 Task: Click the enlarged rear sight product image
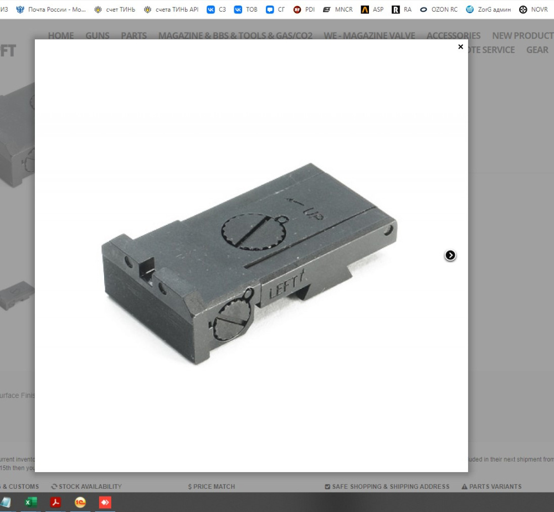(249, 264)
